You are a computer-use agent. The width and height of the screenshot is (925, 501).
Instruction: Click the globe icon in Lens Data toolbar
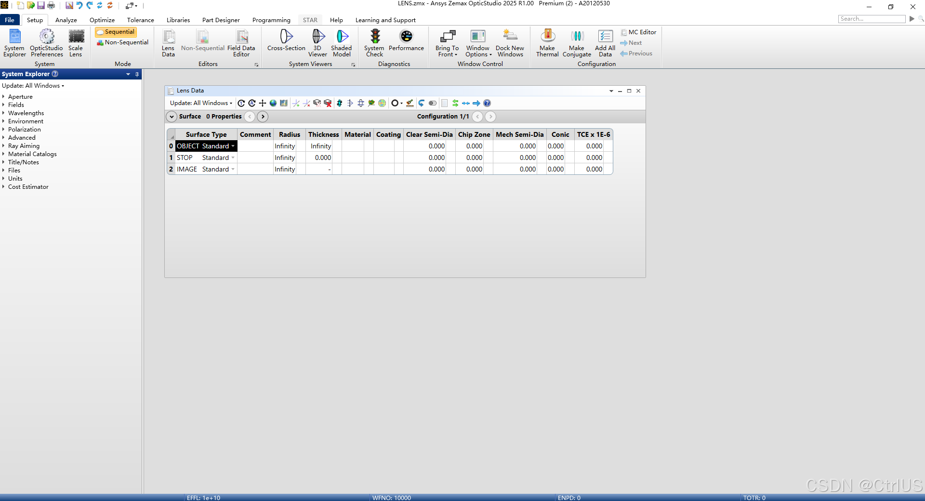273,103
